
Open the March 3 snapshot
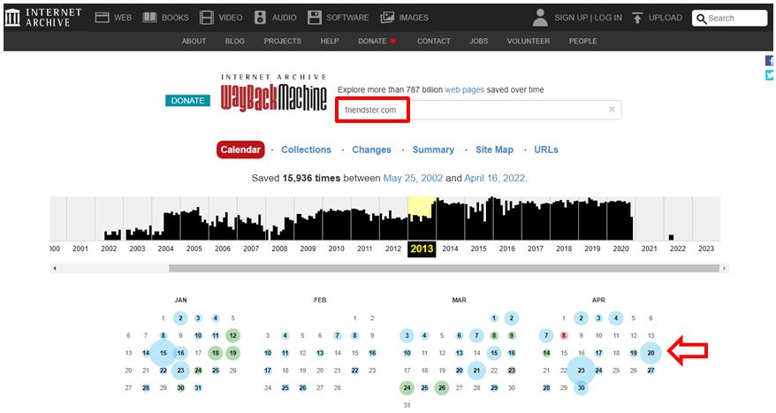pos(407,336)
